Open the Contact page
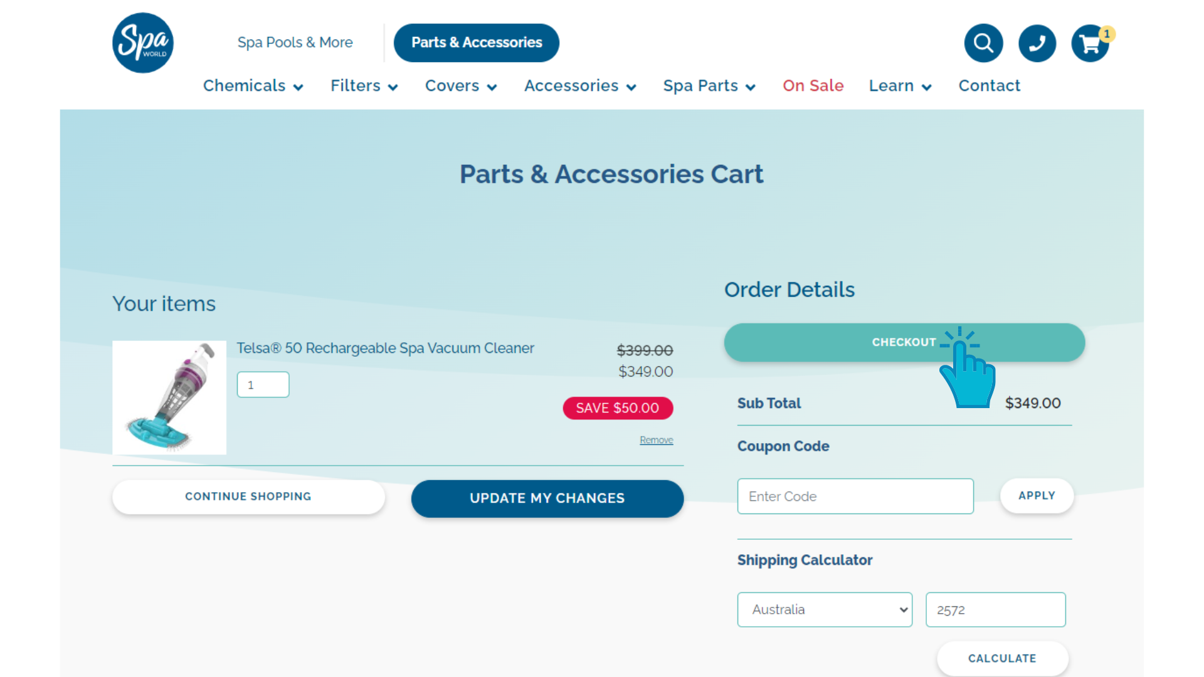This screenshot has width=1204, height=677. [989, 86]
